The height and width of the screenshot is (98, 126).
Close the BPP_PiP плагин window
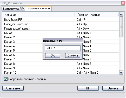pos(123,3)
